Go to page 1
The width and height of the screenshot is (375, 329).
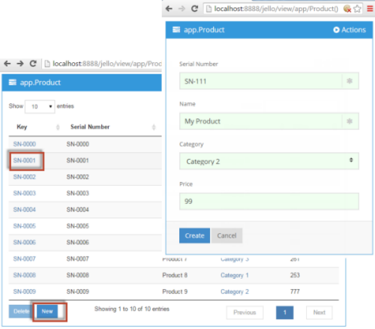pyautogui.click(x=285, y=313)
